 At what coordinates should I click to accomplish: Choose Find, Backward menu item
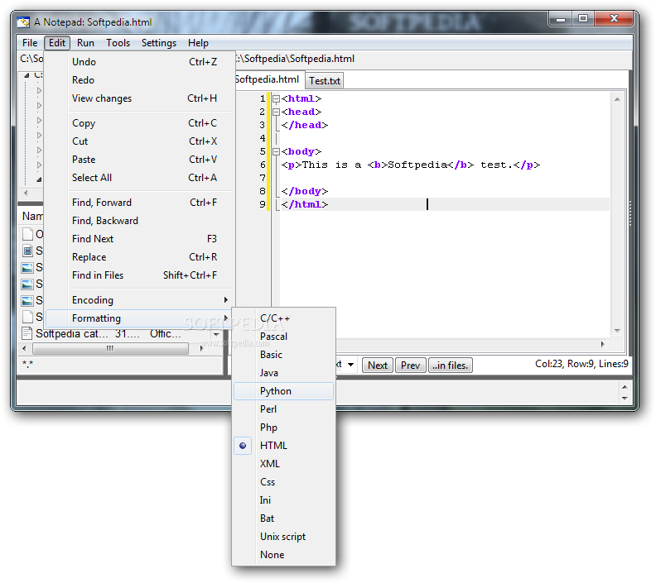coord(140,221)
